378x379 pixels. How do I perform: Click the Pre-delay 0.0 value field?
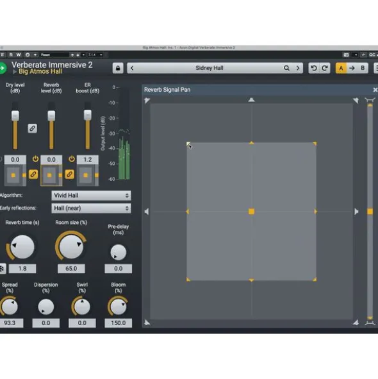(x=119, y=269)
